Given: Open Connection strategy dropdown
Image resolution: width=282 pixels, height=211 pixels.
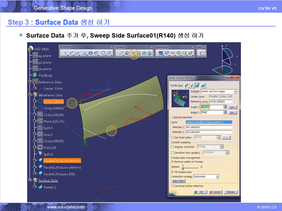Looking at the screenshot, I should click(217, 177).
